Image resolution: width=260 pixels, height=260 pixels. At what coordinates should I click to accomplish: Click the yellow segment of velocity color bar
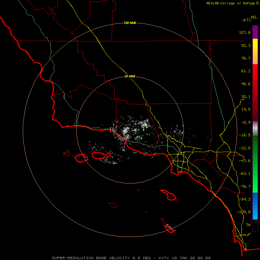(x=255, y=51)
